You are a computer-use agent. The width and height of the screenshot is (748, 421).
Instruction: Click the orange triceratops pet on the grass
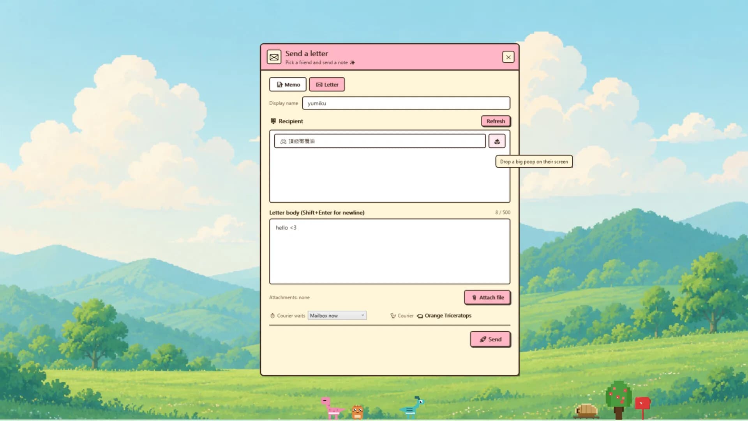pos(357,412)
